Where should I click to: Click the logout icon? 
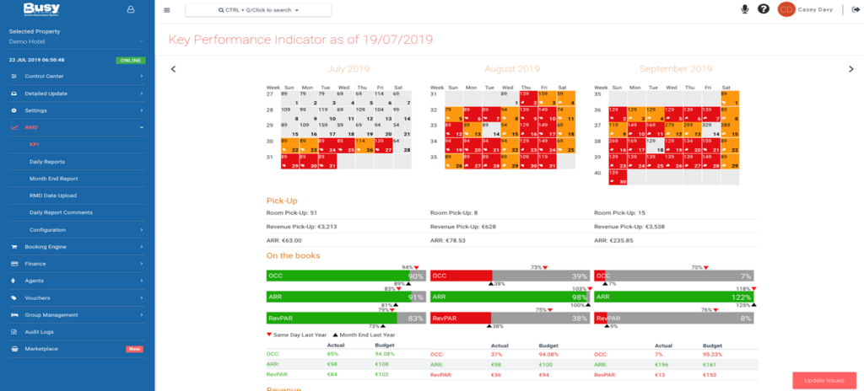click(x=855, y=9)
